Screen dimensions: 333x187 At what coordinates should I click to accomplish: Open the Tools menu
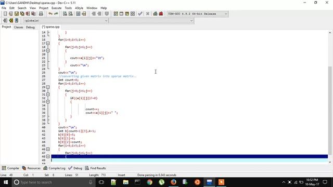pyautogui.click(x=68, y=8)
